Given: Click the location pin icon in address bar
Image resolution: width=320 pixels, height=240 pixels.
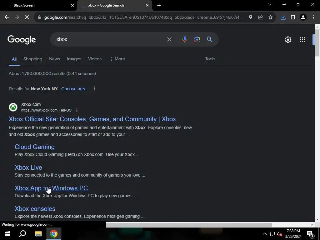Looking at the screenshot, I should click(x=250, y=17).
